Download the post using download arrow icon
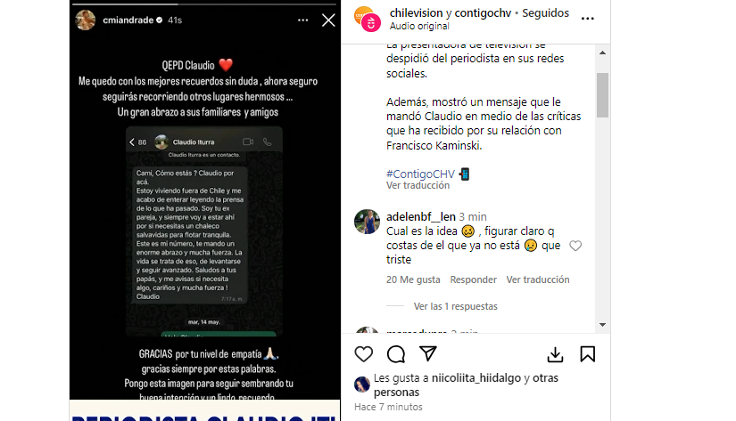The image size is (736, 421). [555, 354]
